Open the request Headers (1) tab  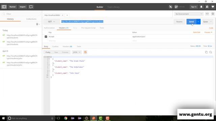coord(64,28)
